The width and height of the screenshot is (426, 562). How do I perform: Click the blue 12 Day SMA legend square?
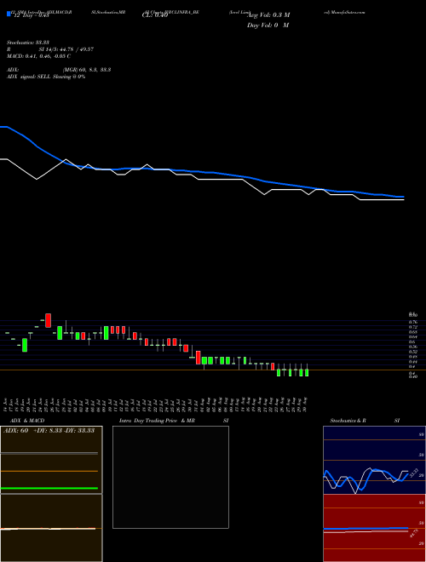[9, 14]
